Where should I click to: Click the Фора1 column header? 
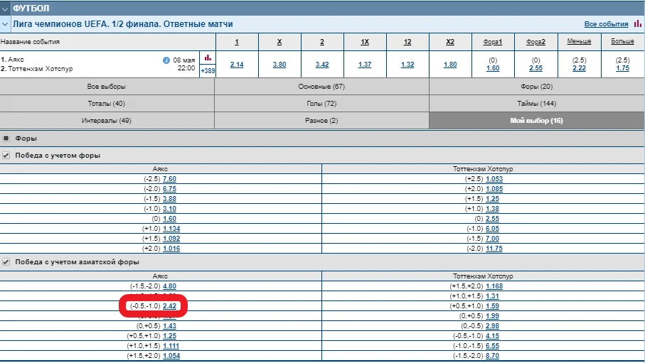(x=493, y=42)
